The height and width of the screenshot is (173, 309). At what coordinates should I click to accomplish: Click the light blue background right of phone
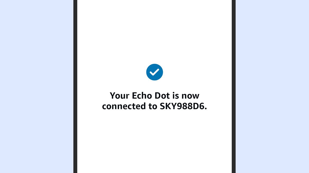(272, 86)
